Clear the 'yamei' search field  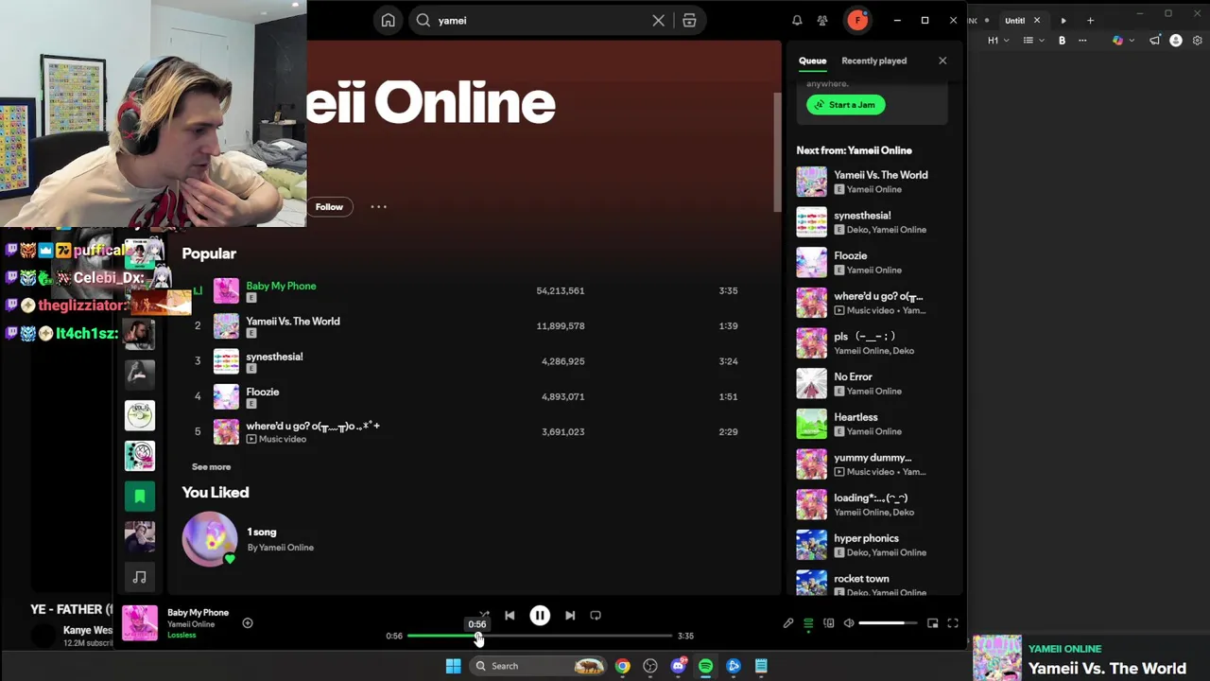point(659,20)
